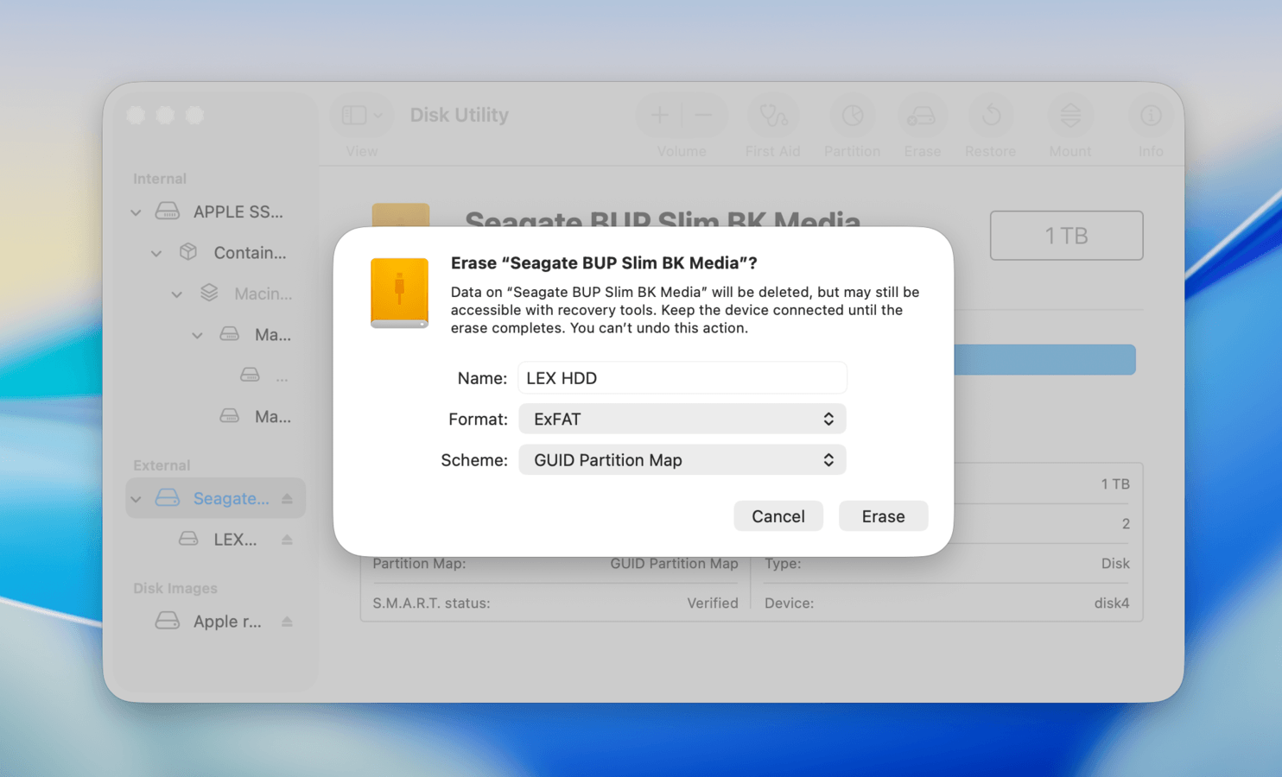This screenshot has width=1282, height=777.
Task: Click the Mount icon in the toolbar
Action: (1070, 115)
